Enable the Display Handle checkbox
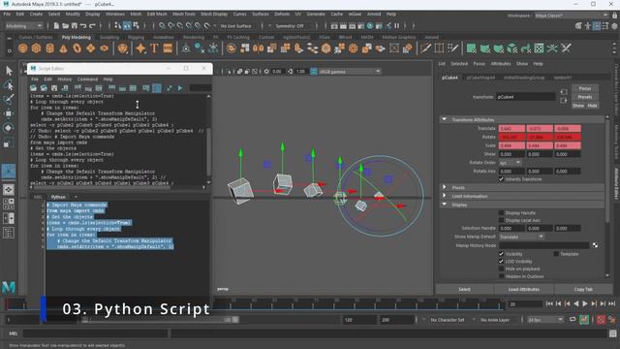Image resolution: width=620 pixels, height=349 pixels. (x=501, y=213)
